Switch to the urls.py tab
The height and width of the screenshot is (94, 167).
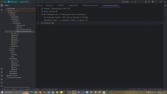(x=40, y=5)
